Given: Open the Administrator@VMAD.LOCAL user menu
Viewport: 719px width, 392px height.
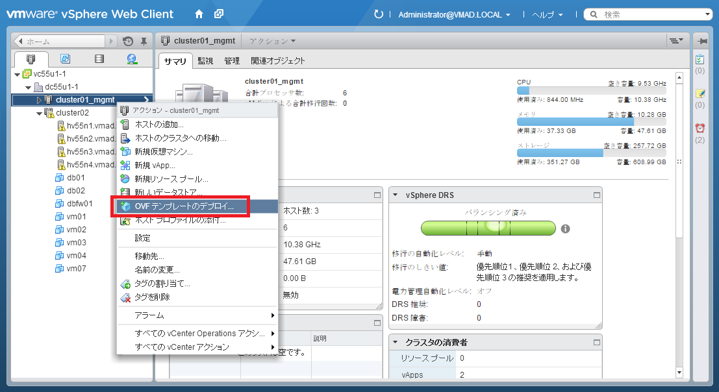Looking at the screenshot, I should click(x=454, y=15).
